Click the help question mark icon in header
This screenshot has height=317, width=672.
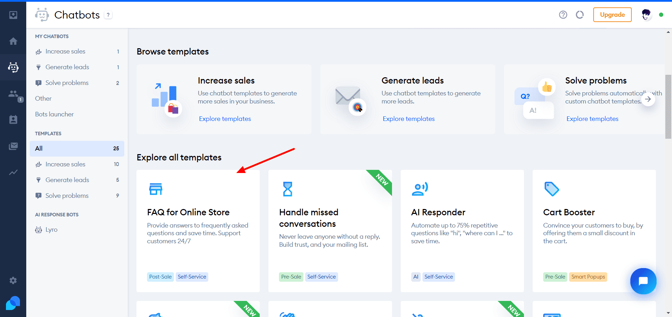pos(563,15)
